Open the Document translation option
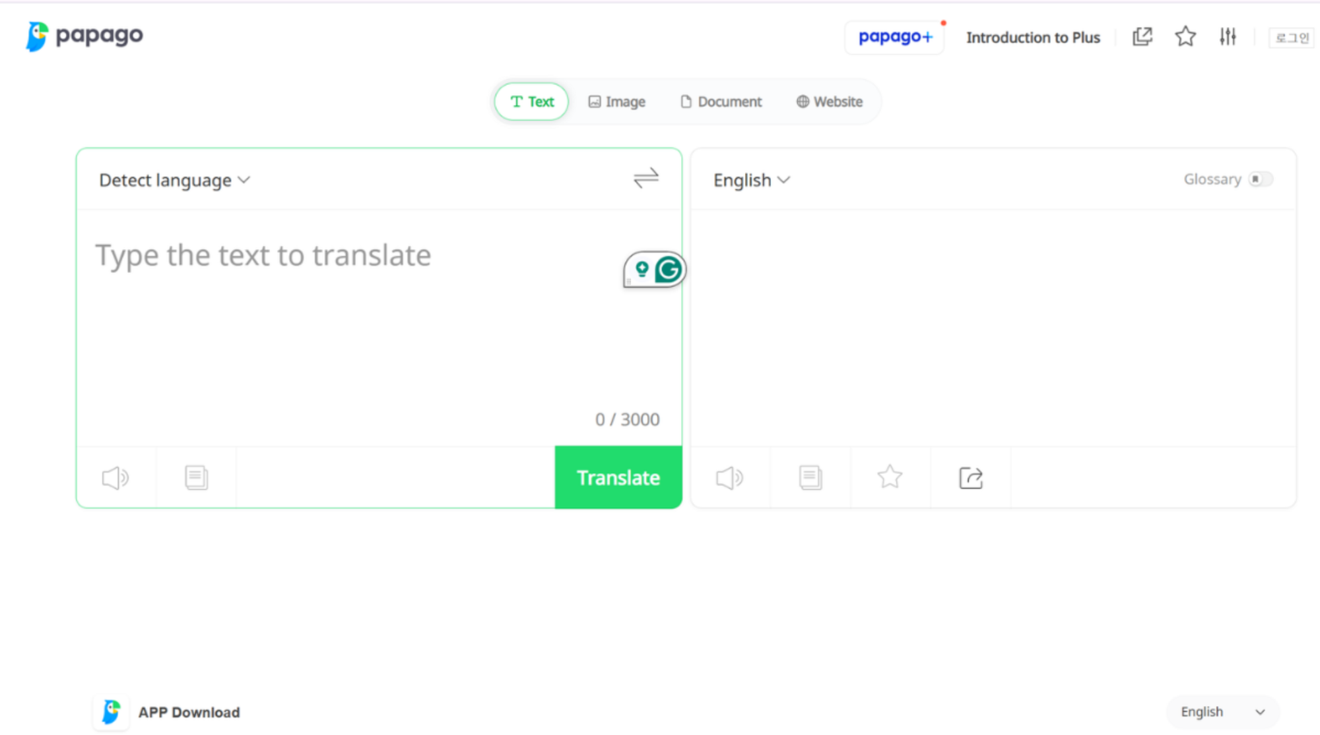The height and width of the screenshot is (735, 1320). click(x=720, y=102)
